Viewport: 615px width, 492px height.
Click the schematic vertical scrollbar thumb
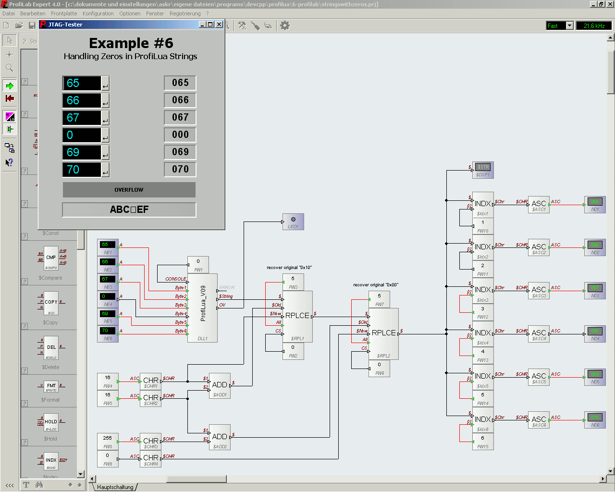pyautogui.click(x=611, y=72)
